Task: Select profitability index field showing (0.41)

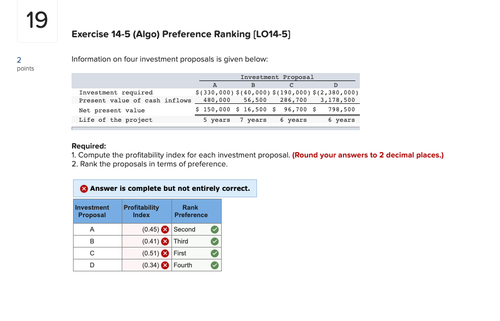Action: pyautogui.click(x=147, y=241)
